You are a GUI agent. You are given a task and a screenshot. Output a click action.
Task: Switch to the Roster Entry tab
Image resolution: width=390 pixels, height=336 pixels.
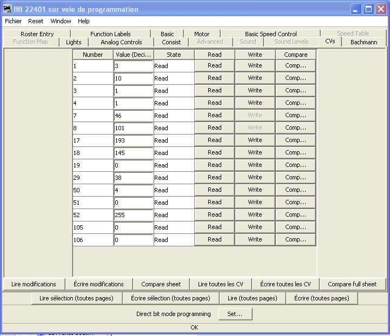[37, 34]
